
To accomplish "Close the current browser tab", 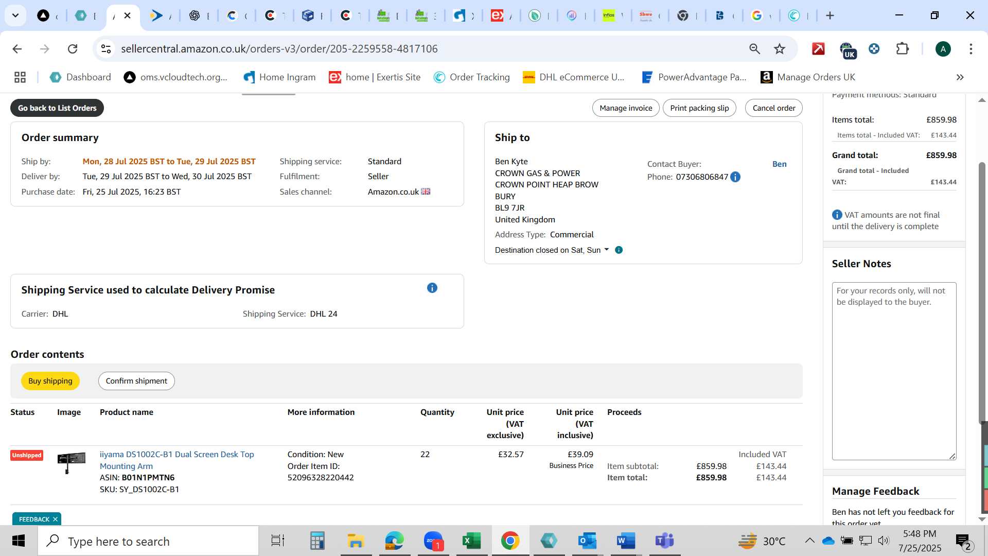I will point(127,15).
